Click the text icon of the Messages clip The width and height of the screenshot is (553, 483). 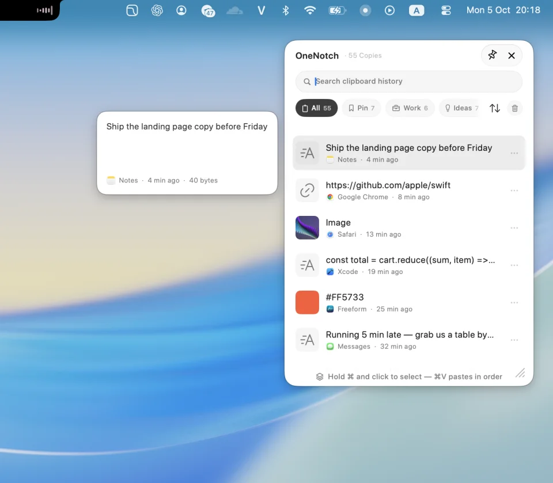tap(307, 340)
